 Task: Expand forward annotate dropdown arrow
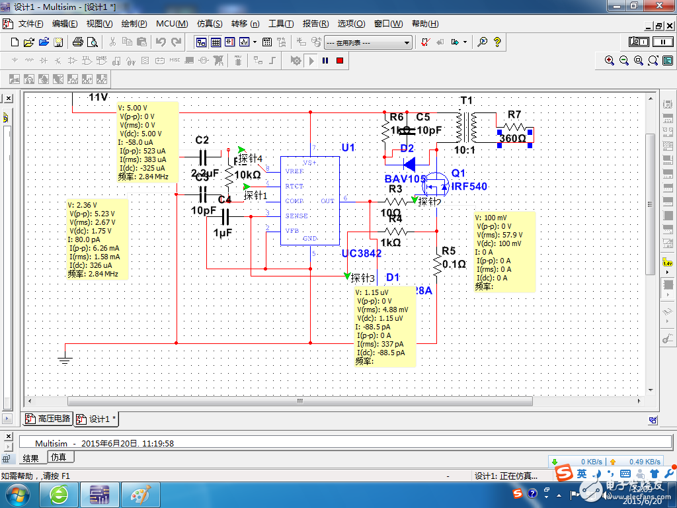pos(465,42)
